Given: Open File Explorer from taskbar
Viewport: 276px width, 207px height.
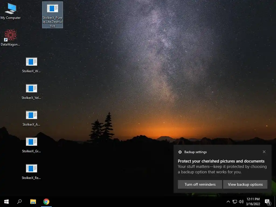Looking at the screenshot, I should pyautogui.click(x=33, y=202).
